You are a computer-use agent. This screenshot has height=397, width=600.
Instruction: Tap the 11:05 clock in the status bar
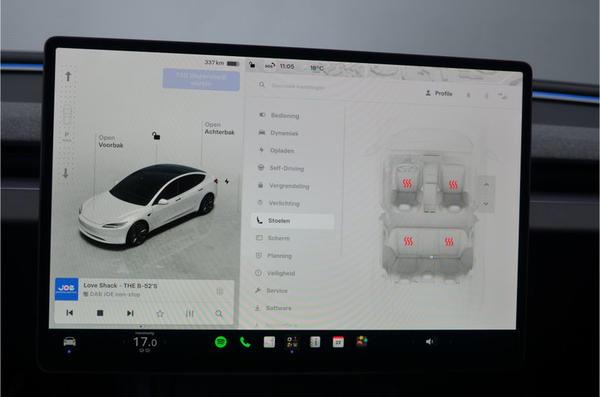(287, 66)
